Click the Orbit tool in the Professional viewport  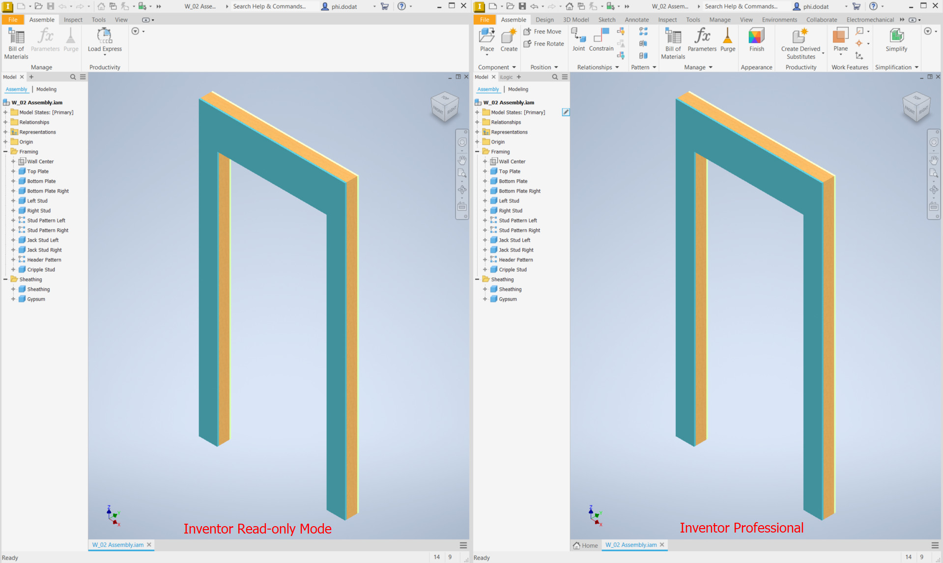tap(934, 190)
